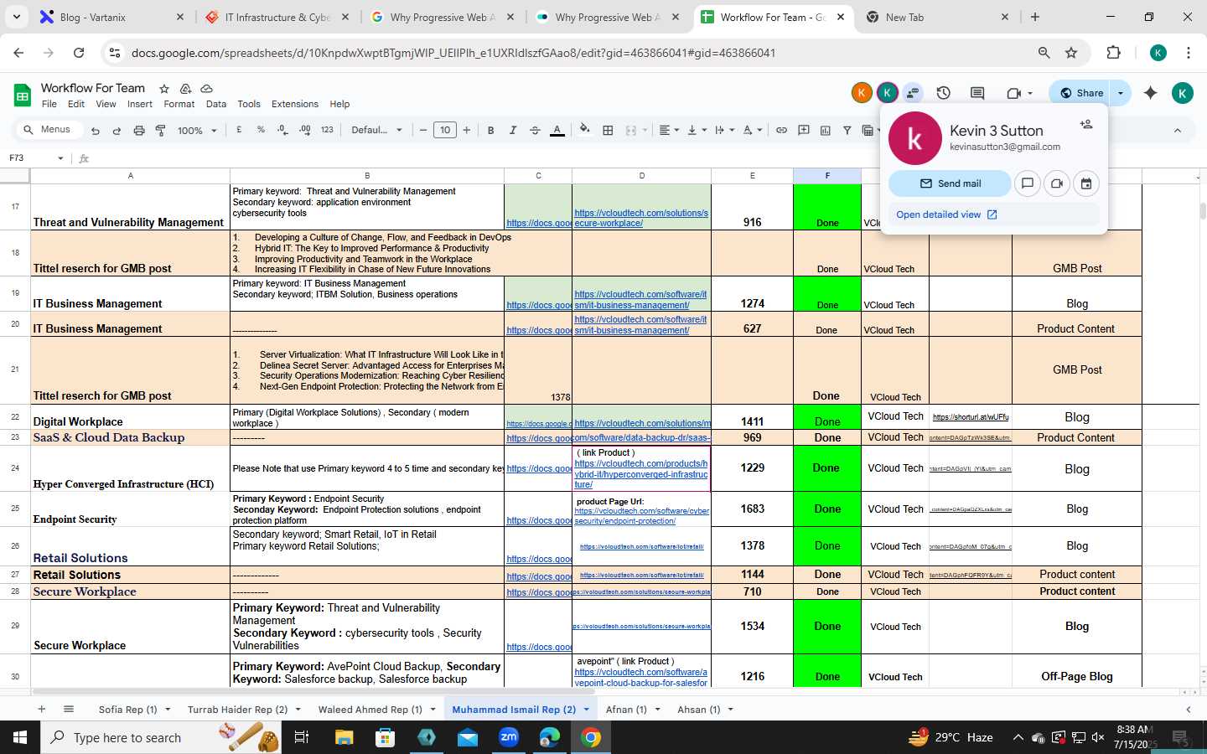The image size is (1207, 754).
Task: Decrease the font size with minus button
Action: (x=423, y=130)
